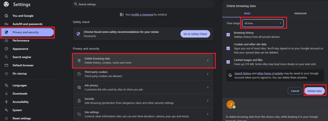This screenshot has width=328, height=121.
Task: Click the restore icon for Reset settings
Action: (6, 118)
